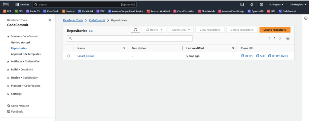
Task: Open the Clone URL dropdown
Action: [181, 30]
